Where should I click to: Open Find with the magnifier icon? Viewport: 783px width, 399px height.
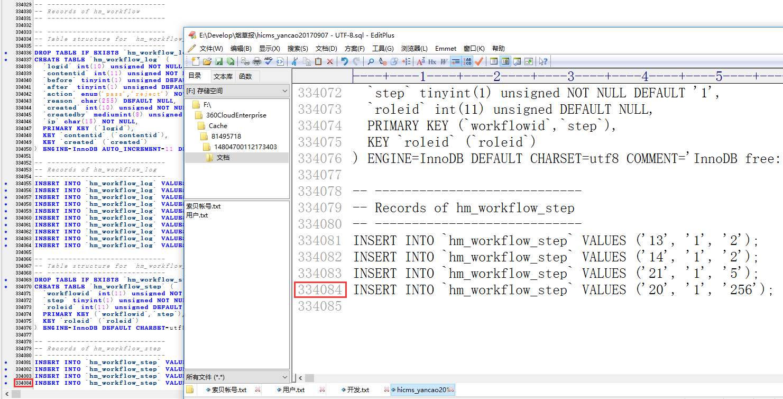click(371, 62)
